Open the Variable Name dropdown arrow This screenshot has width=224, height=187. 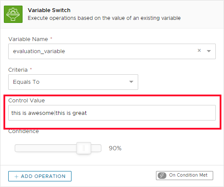[209, 51]
